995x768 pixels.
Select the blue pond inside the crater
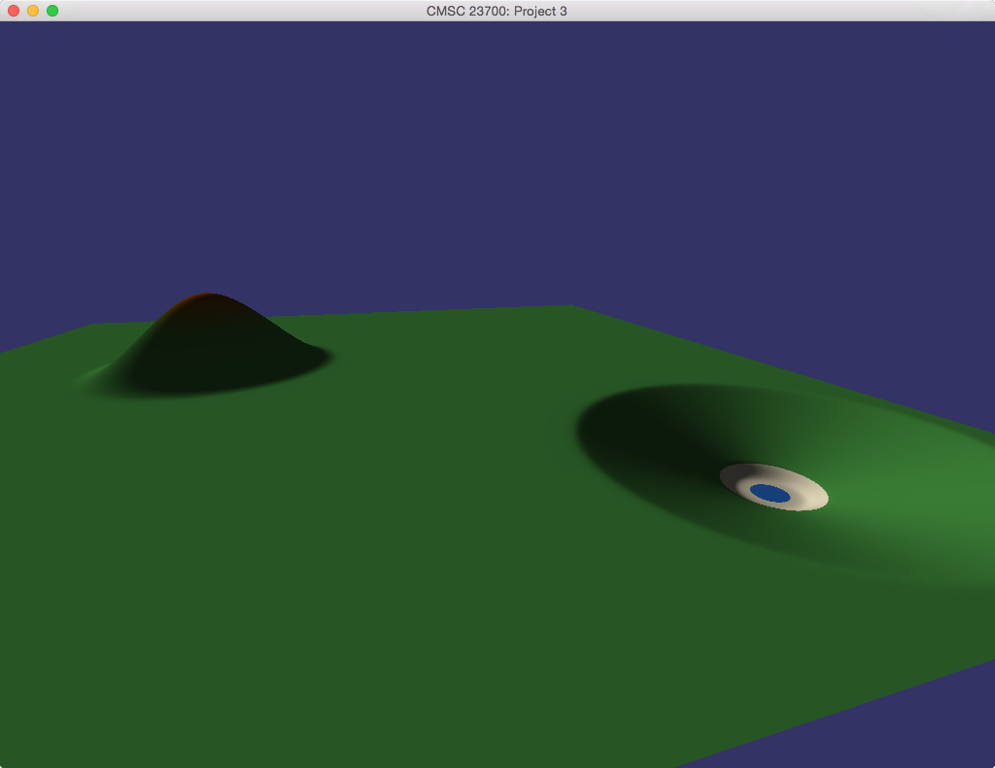(x=770, y=494)
